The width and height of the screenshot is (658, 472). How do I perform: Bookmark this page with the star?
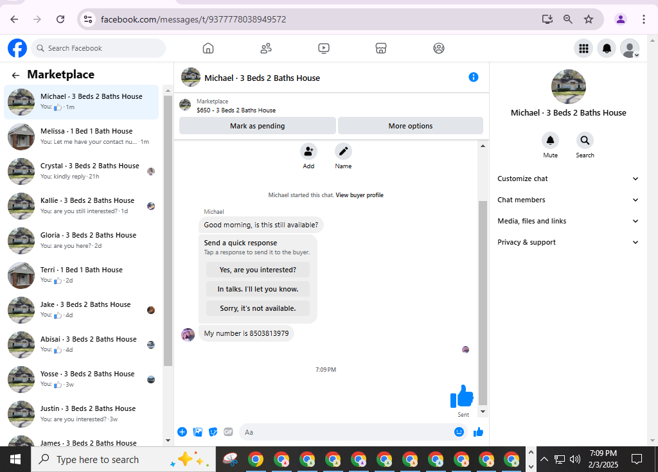coord(589,19)
